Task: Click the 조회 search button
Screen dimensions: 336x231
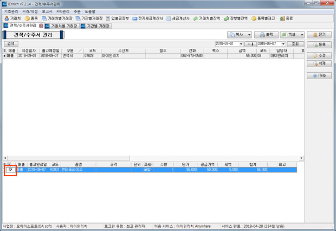Action: tap(295, 43)
